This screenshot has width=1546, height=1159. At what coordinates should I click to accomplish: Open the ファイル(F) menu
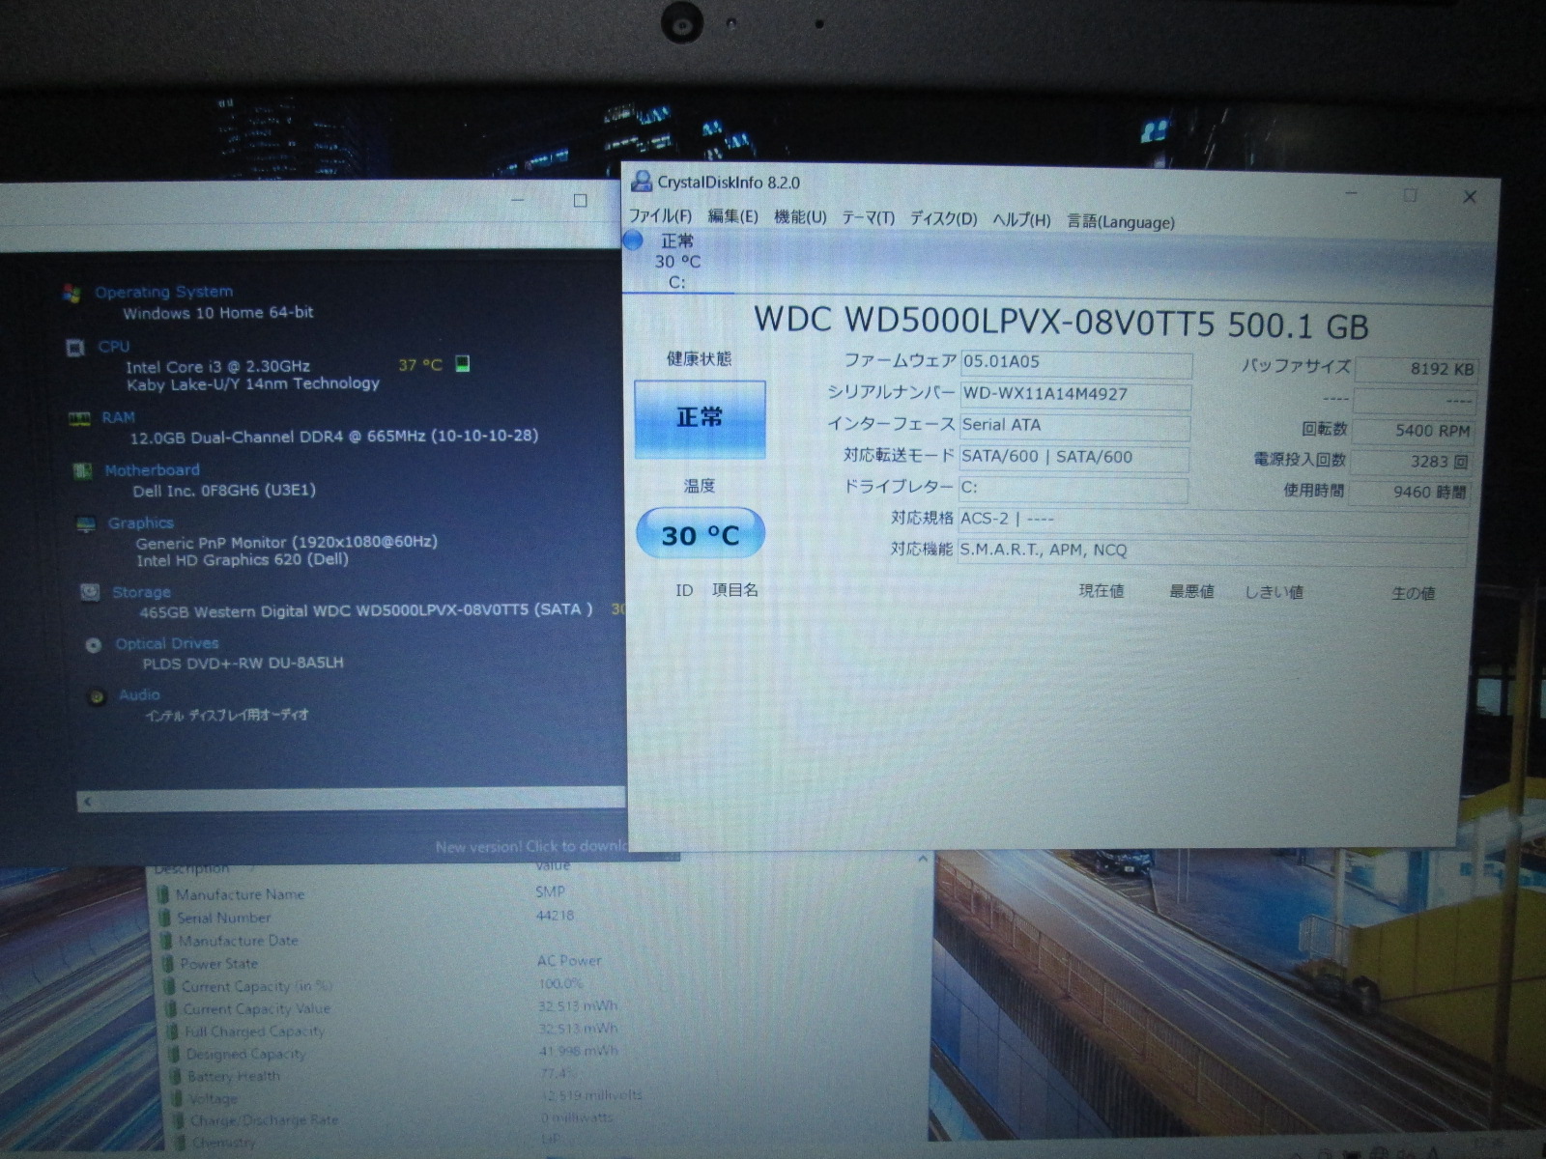[660, 216]
